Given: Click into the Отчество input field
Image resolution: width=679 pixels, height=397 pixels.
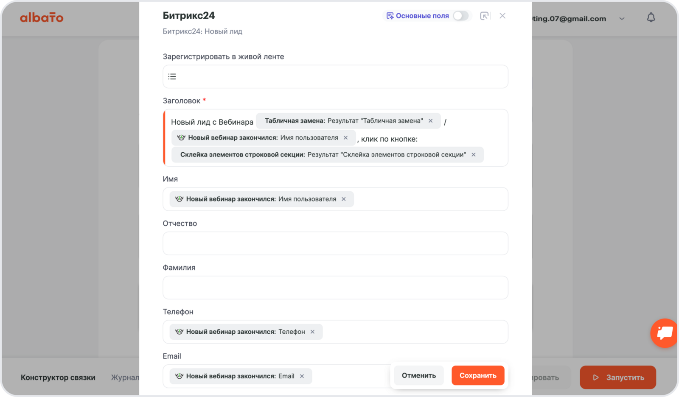Looking at the screenshot, I should tap(335, 243).
